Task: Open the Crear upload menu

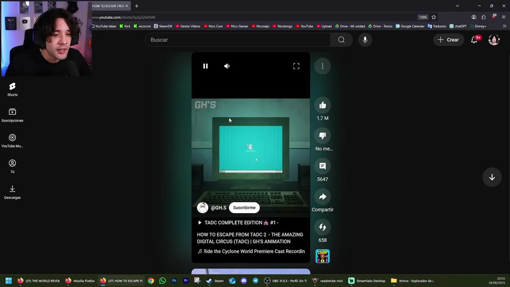Action: coord(448,40)
